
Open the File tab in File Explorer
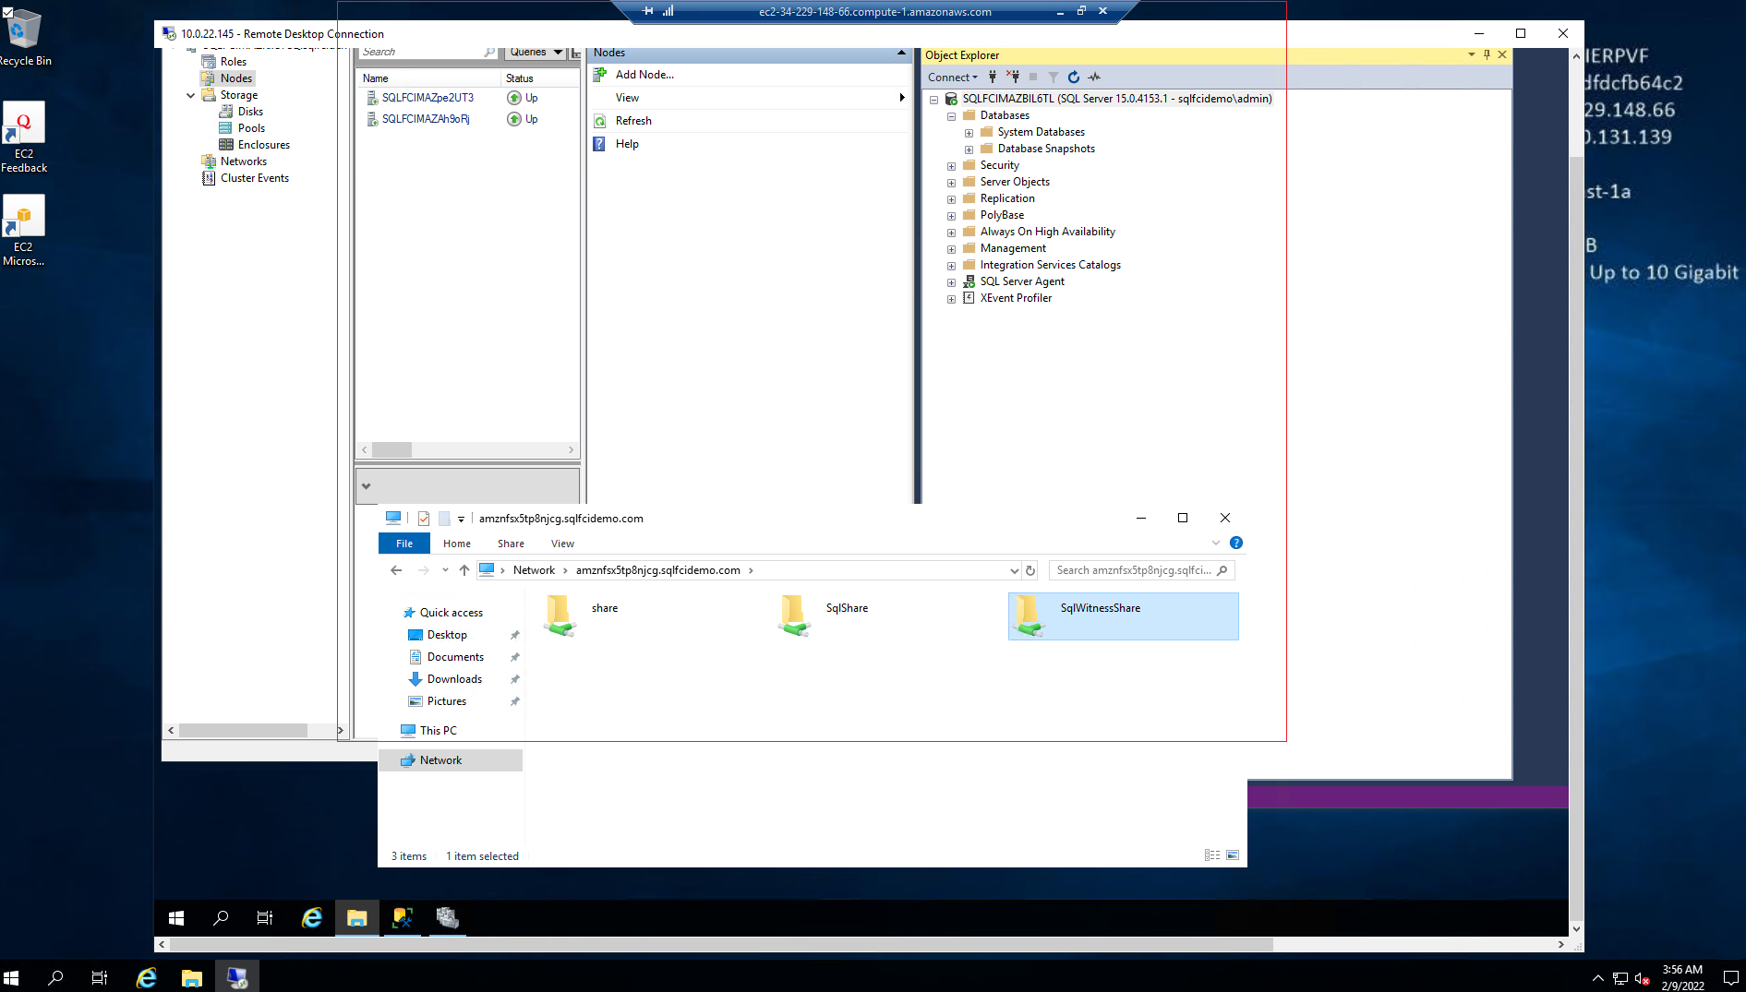[x=404, y=544]
